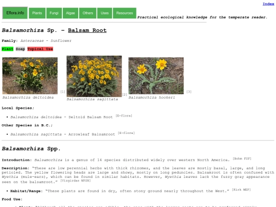Screen dimensions: 276x207
Task: Click image reference [1]
Action: coord(63,91)
